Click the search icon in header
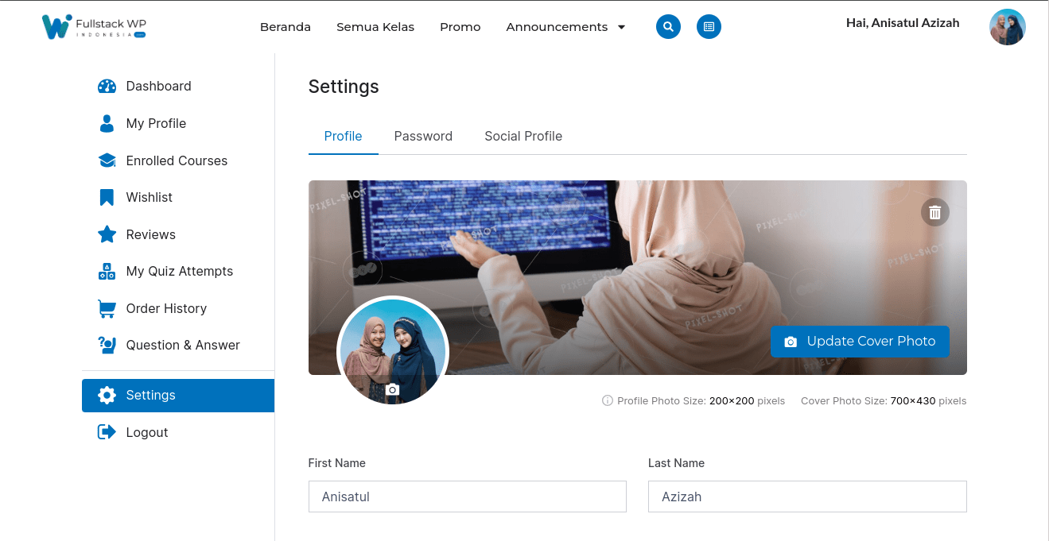1049x541 pixels. pyautogui.click(x=668, y=26)
